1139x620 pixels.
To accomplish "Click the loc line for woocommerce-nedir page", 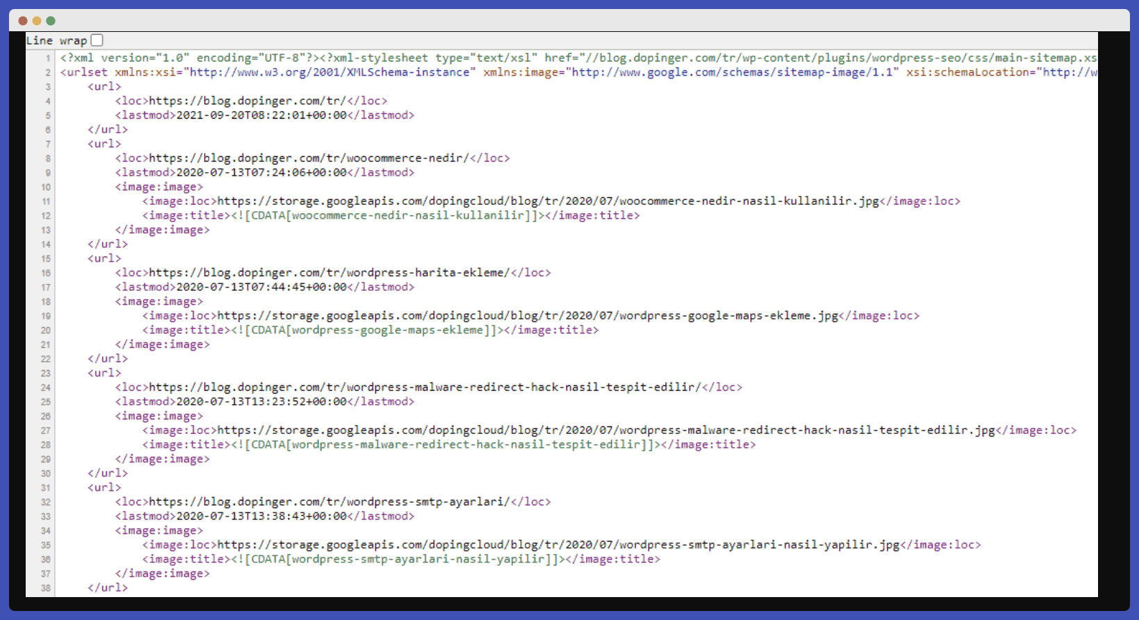I will (x=313, y=158).
